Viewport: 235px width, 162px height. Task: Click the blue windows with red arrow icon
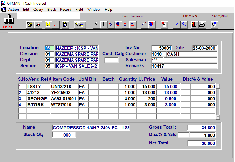(x=151, y=25)
